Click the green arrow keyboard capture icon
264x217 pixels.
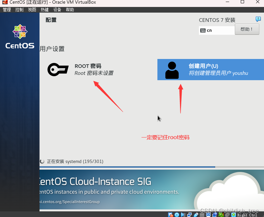point(234,215)
